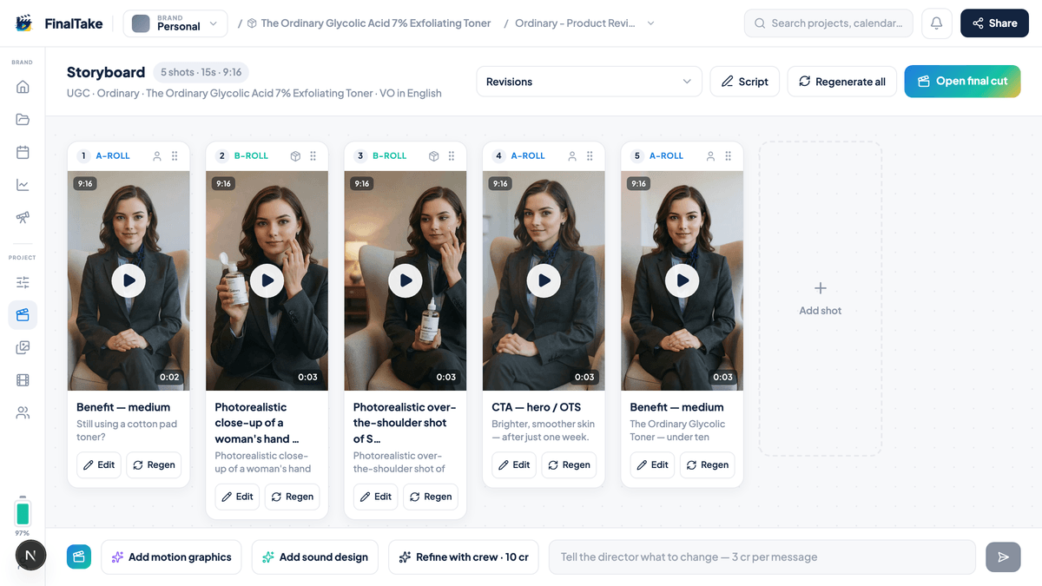Click the drag handle on shot 3
This screenshot has height=586, width=1042.
[x=452, y=156]
